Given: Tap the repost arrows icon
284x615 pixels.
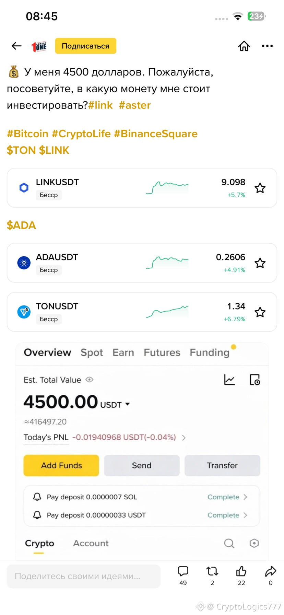Looking at the screenshot, I should pyautogui.click(x=212, y=571).
